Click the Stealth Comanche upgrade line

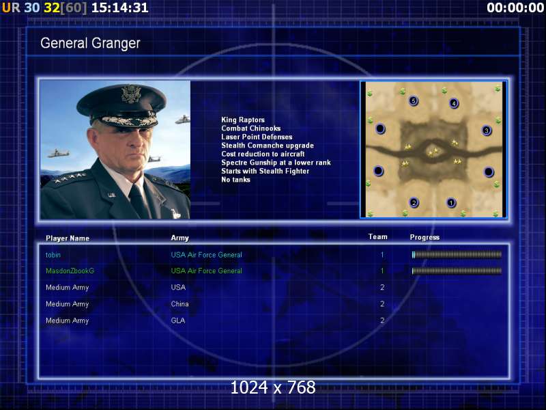pos(268,146)
